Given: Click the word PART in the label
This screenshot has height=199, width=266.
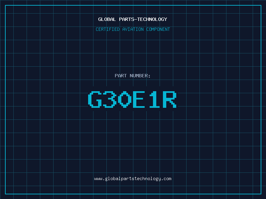Looking at the screenshot, I should point(120,76).
